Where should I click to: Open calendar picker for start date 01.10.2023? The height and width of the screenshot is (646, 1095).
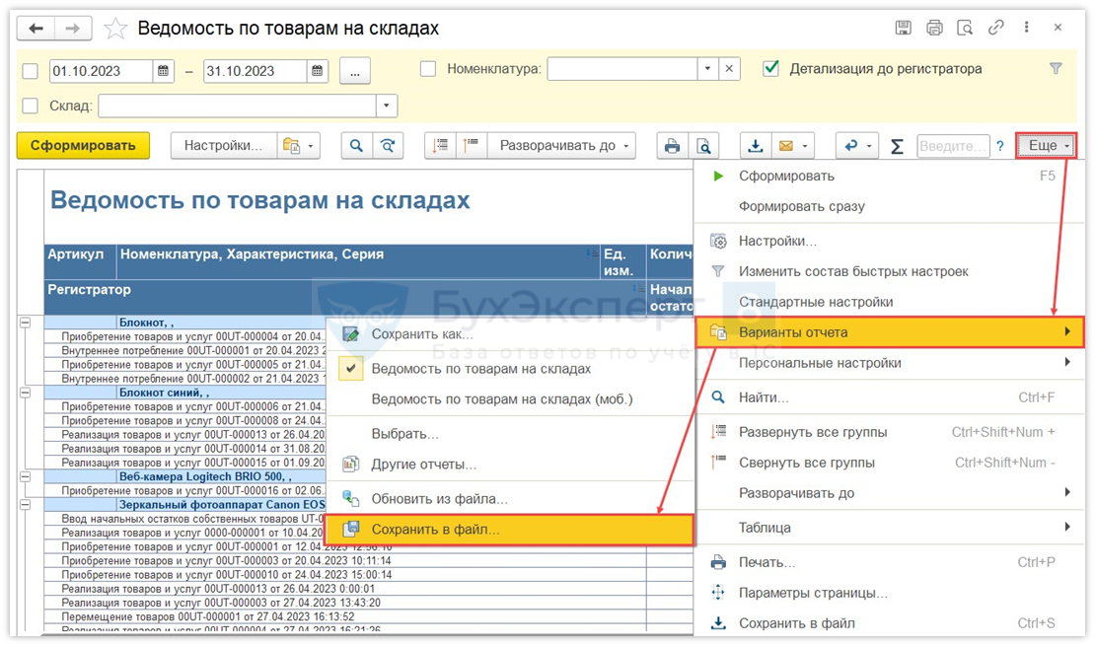pyautogui.click(x=165, y=71)
